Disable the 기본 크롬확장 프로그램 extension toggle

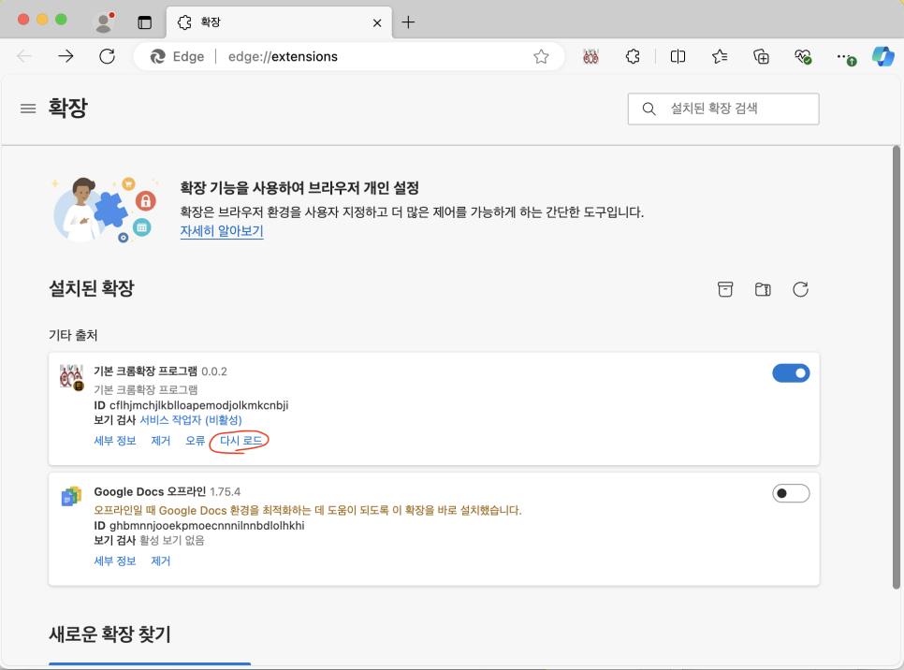[791, 373]
